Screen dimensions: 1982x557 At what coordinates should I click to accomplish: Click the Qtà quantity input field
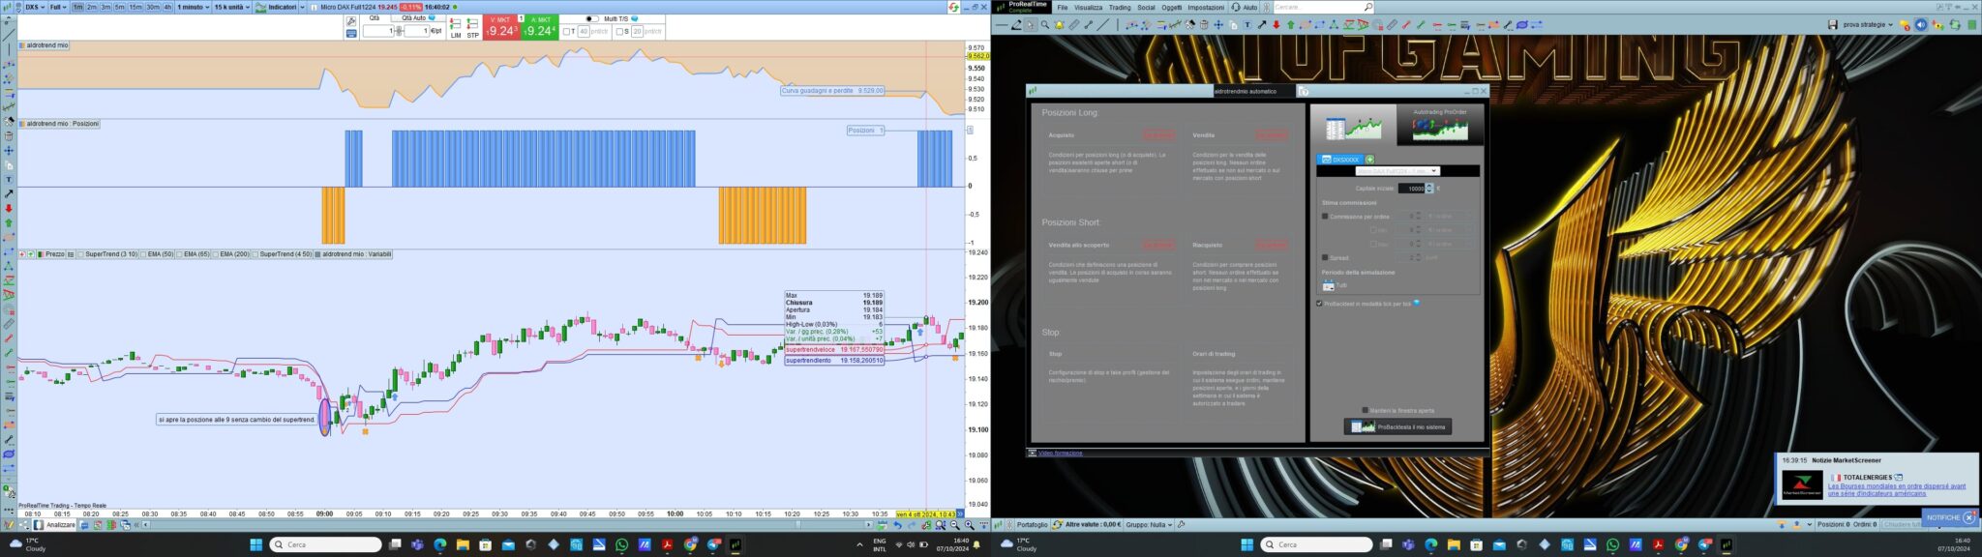(x=378, y=31)
